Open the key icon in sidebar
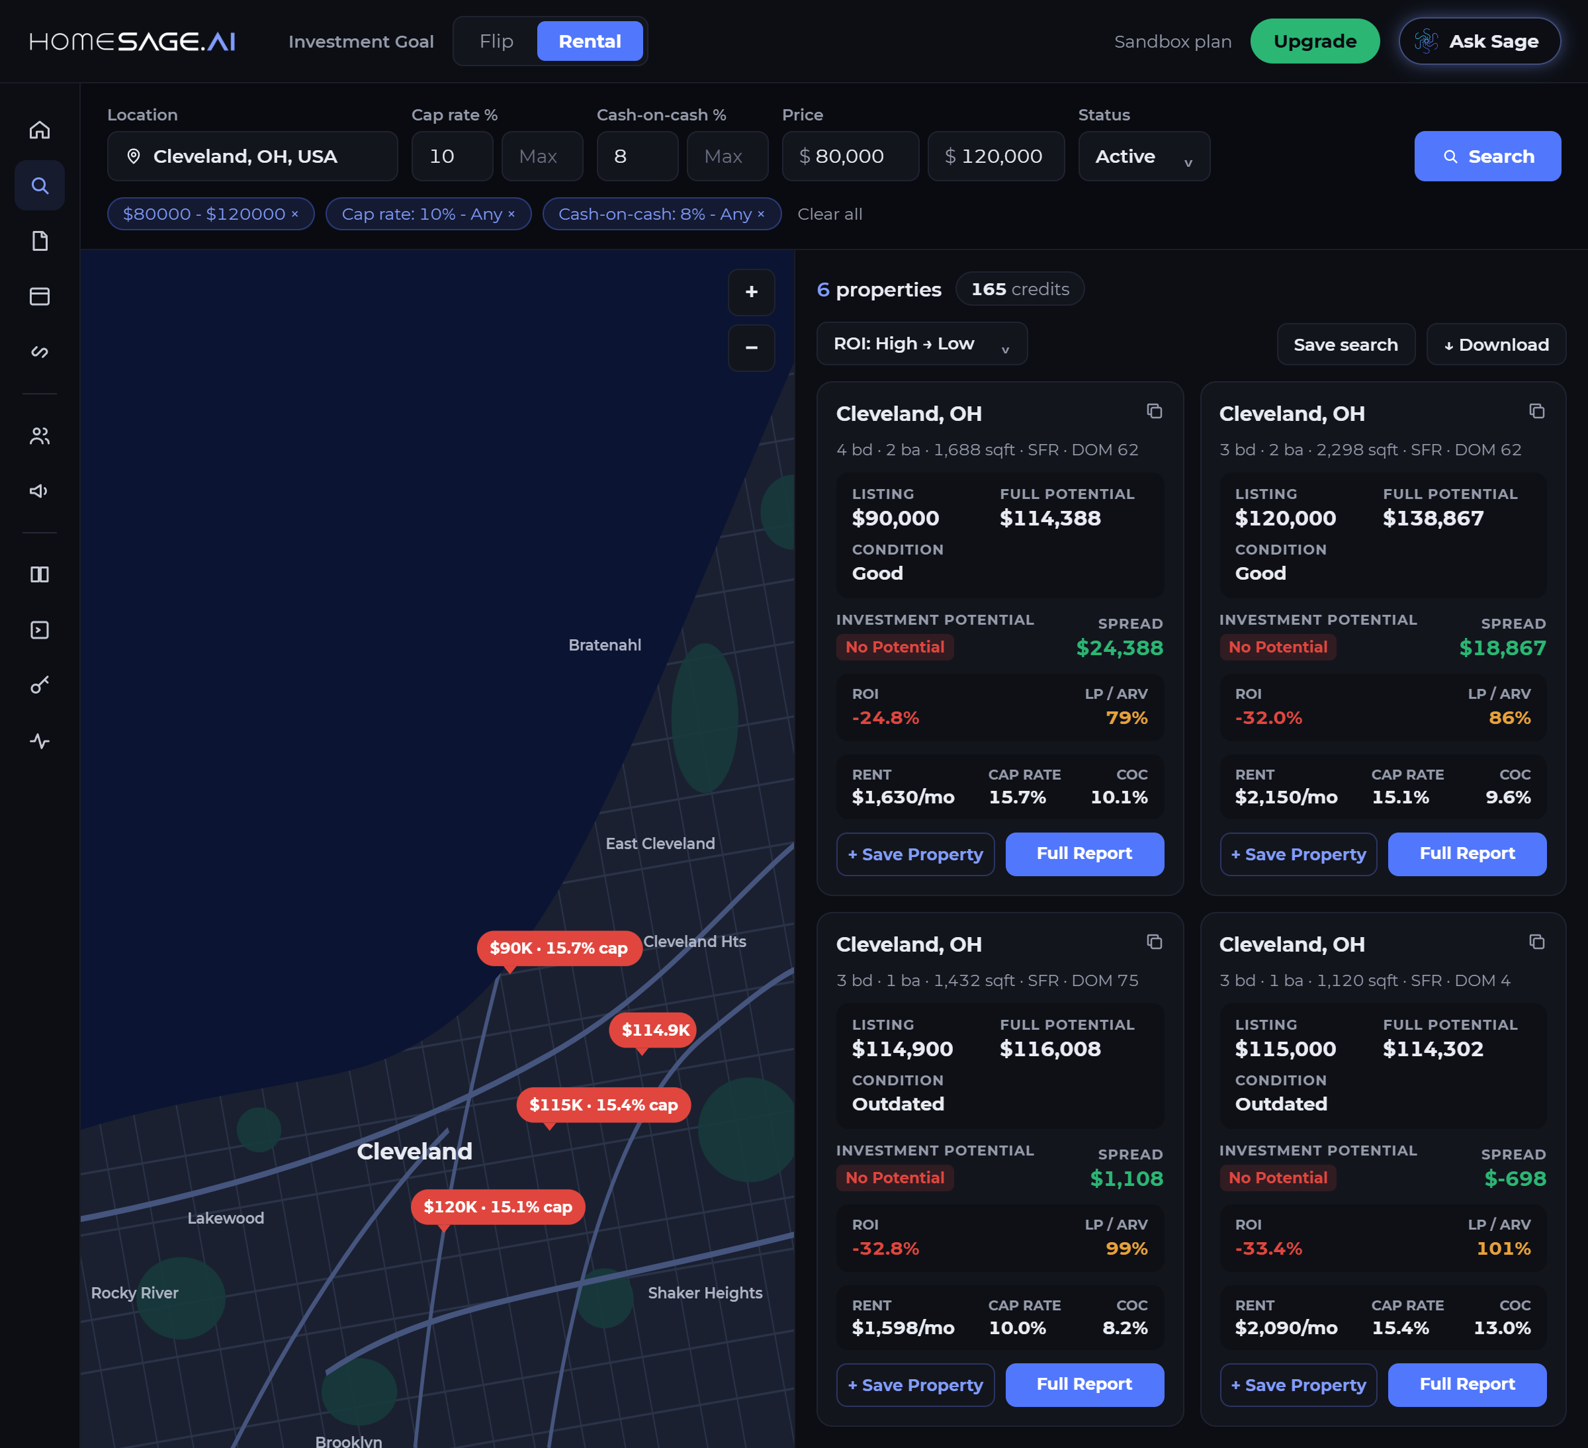This screenshot has height=1448, width=1588. coord(40,686)
